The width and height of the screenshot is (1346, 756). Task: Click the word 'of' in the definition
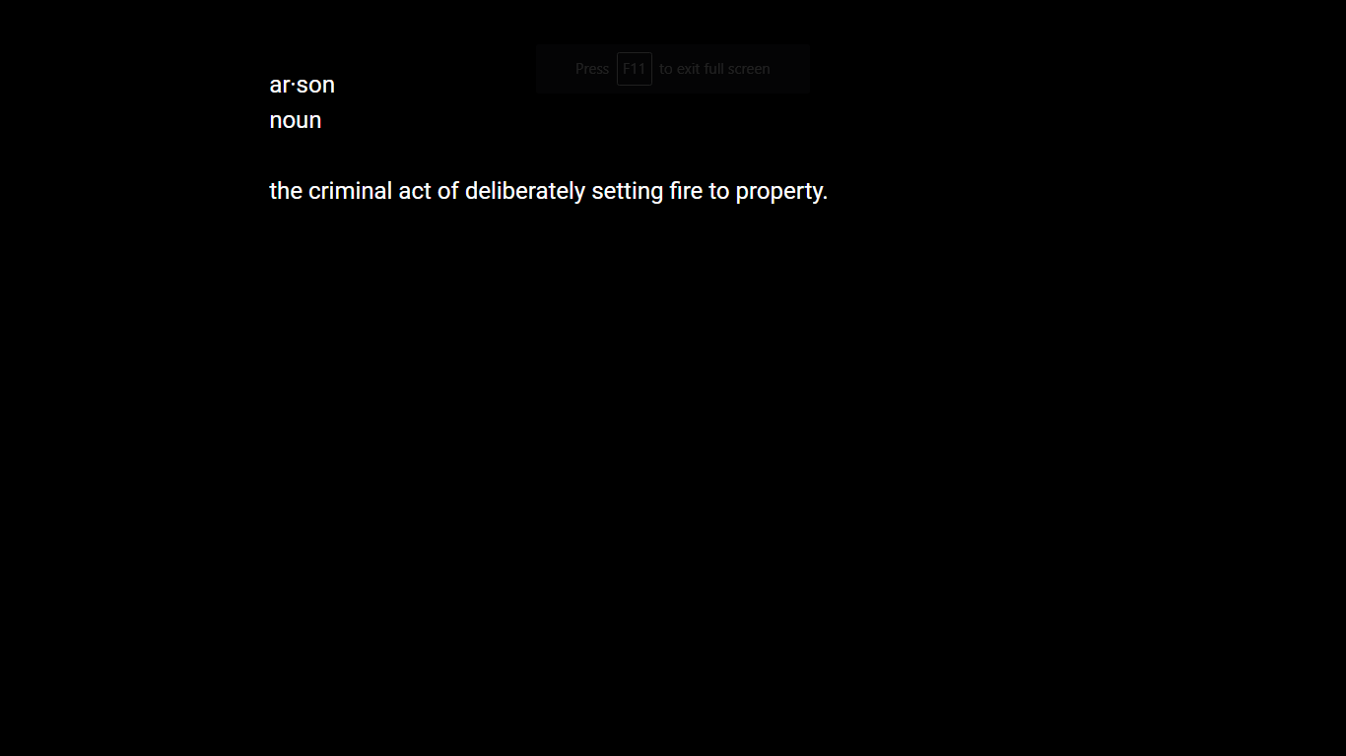pyautogui.click(x=448, y=191)
